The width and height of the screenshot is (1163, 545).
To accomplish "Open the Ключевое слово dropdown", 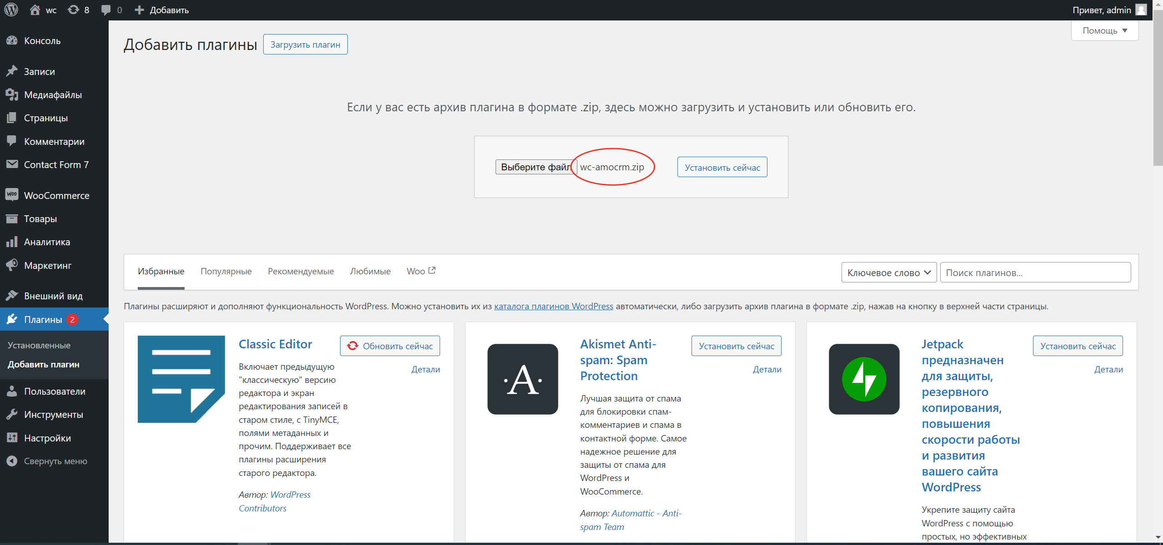I will point(888,272).
